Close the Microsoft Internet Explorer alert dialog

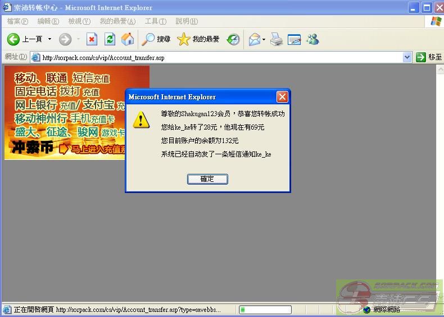[282, 97]
